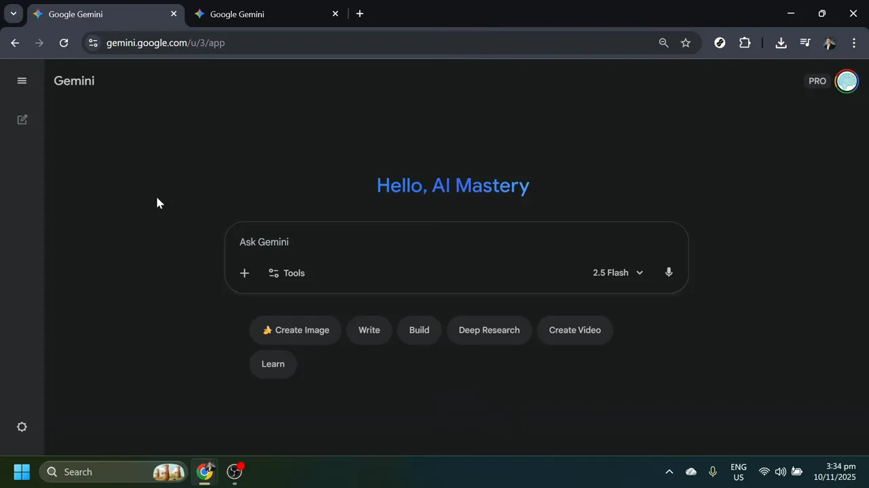Open the volume speaker icon

(781, 472)
